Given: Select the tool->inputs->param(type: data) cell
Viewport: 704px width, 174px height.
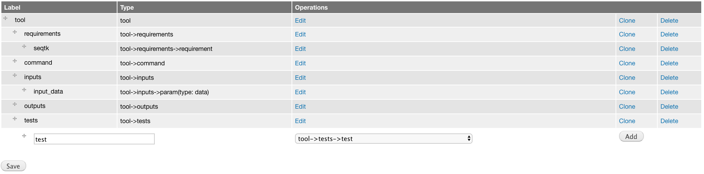Looking at the screenshot, I should click(204, 92).
